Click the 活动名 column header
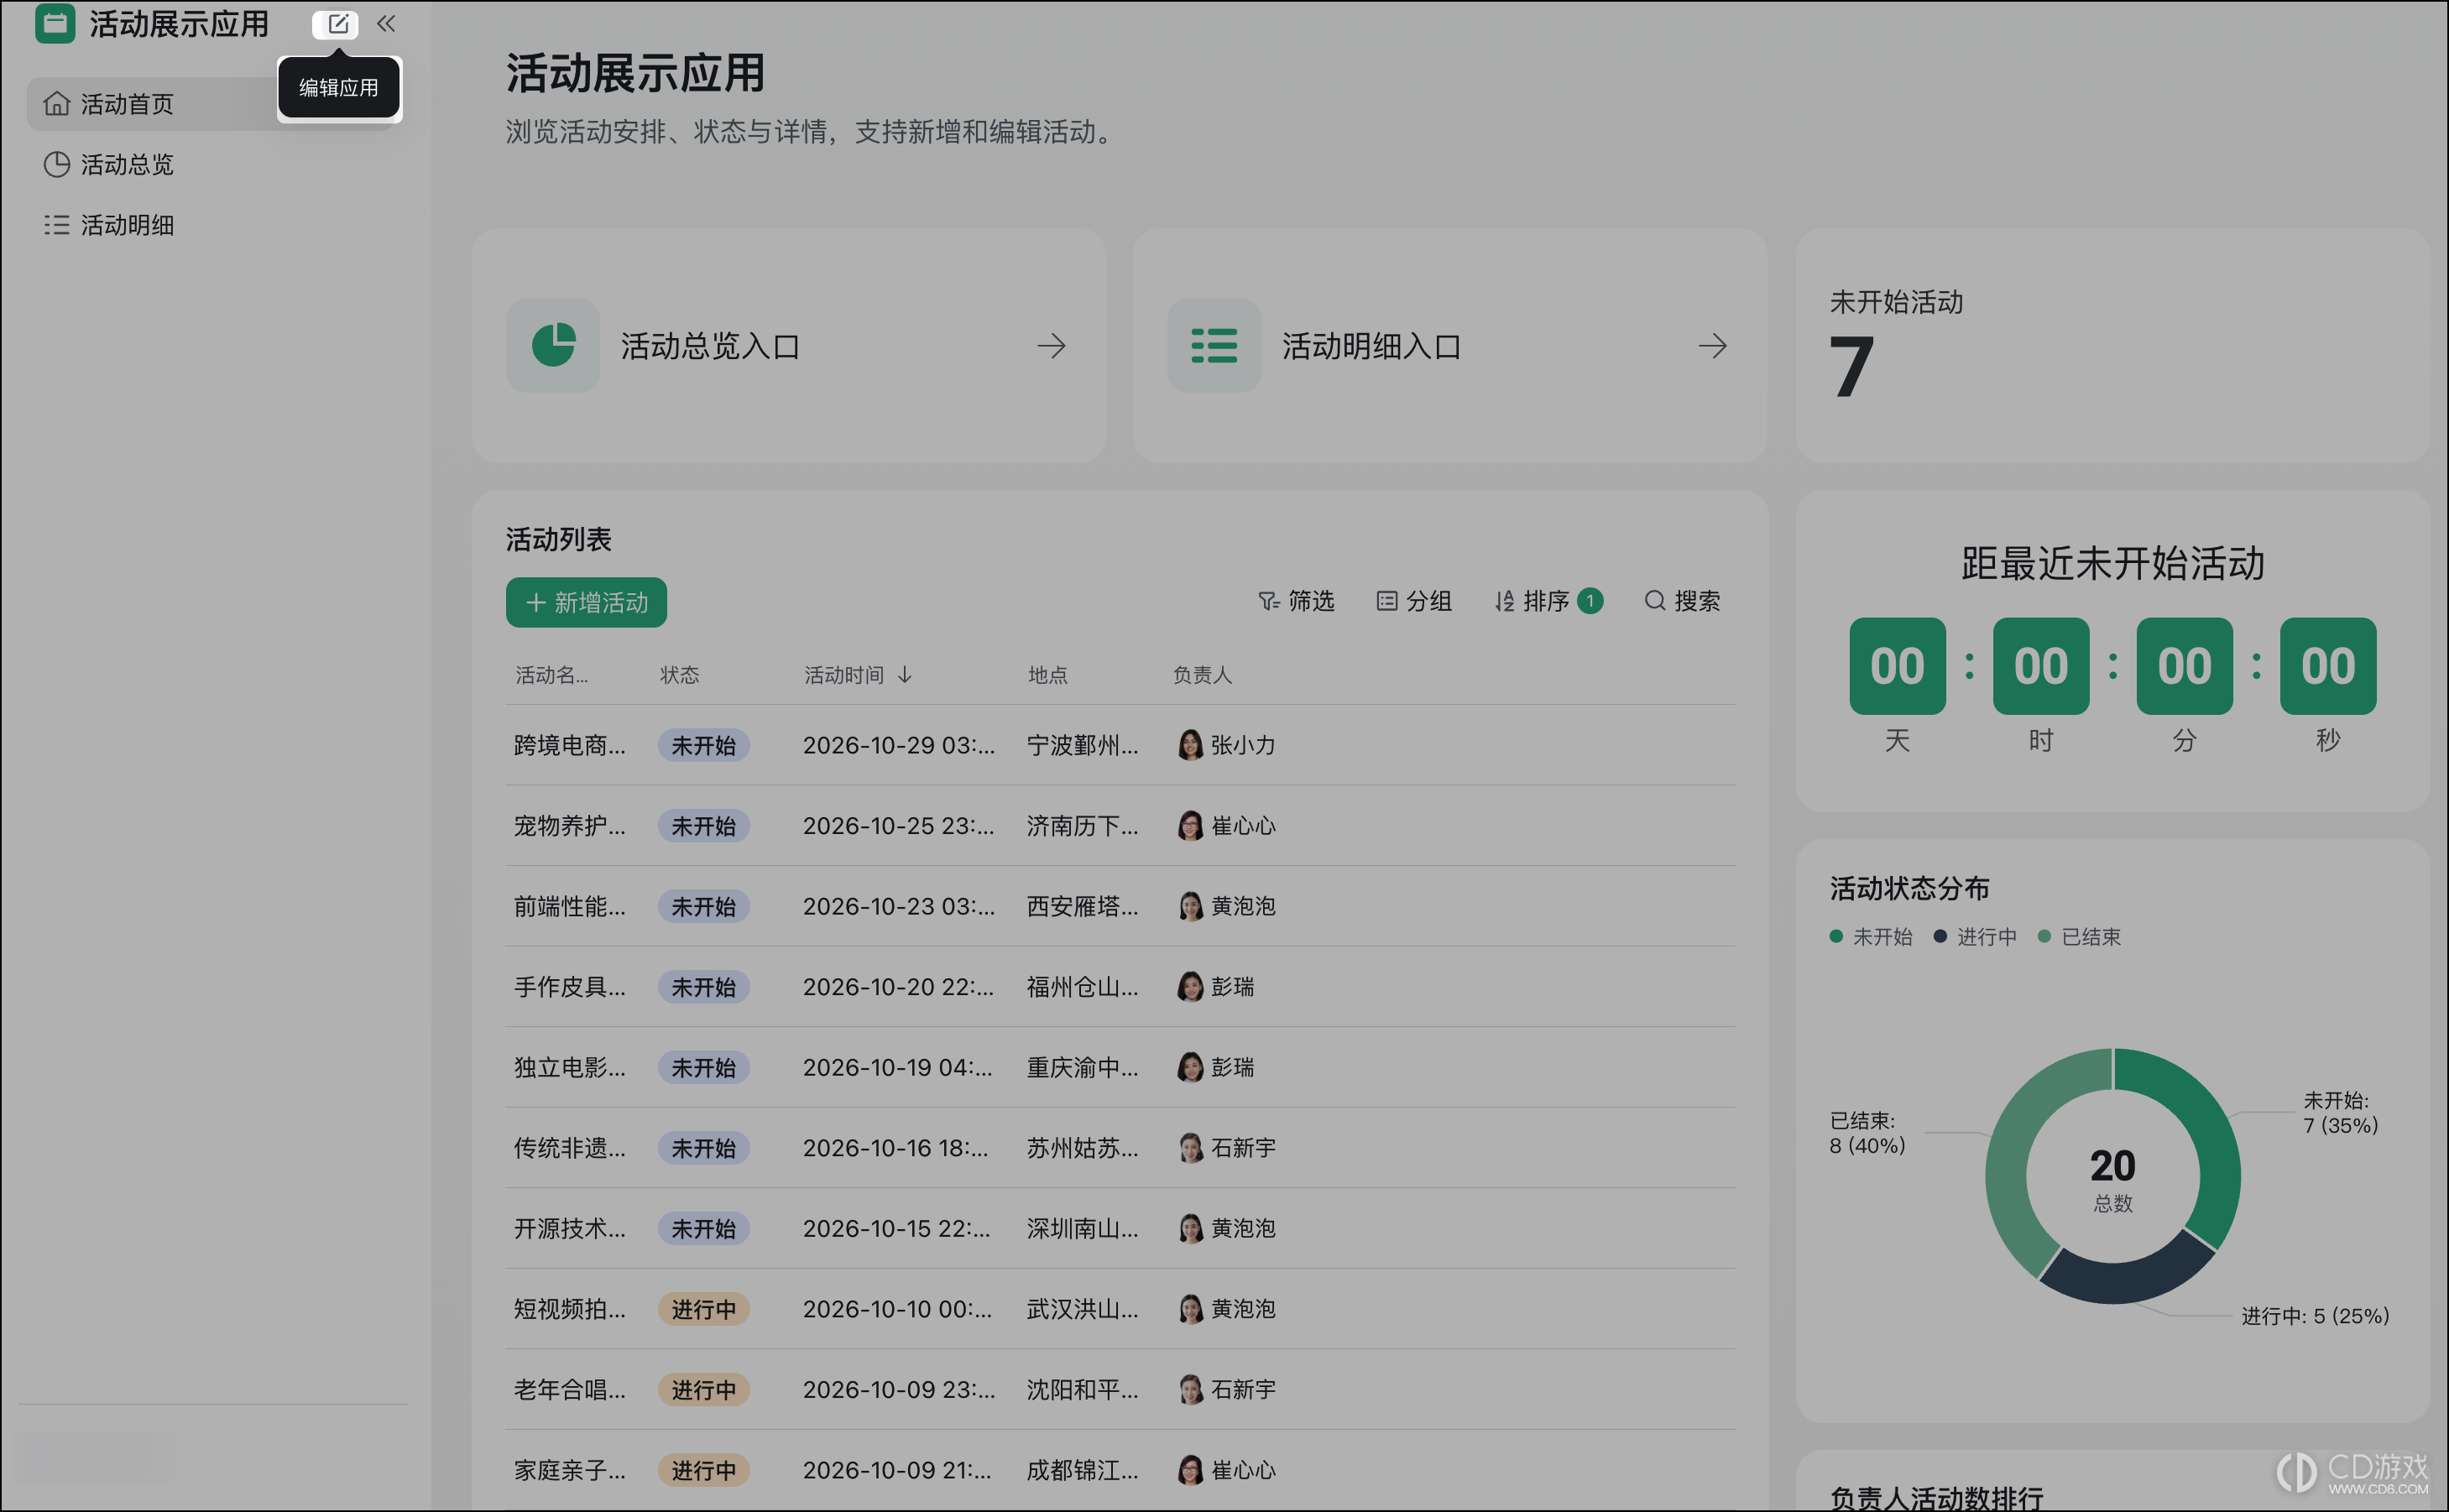 tap(551, 675)
